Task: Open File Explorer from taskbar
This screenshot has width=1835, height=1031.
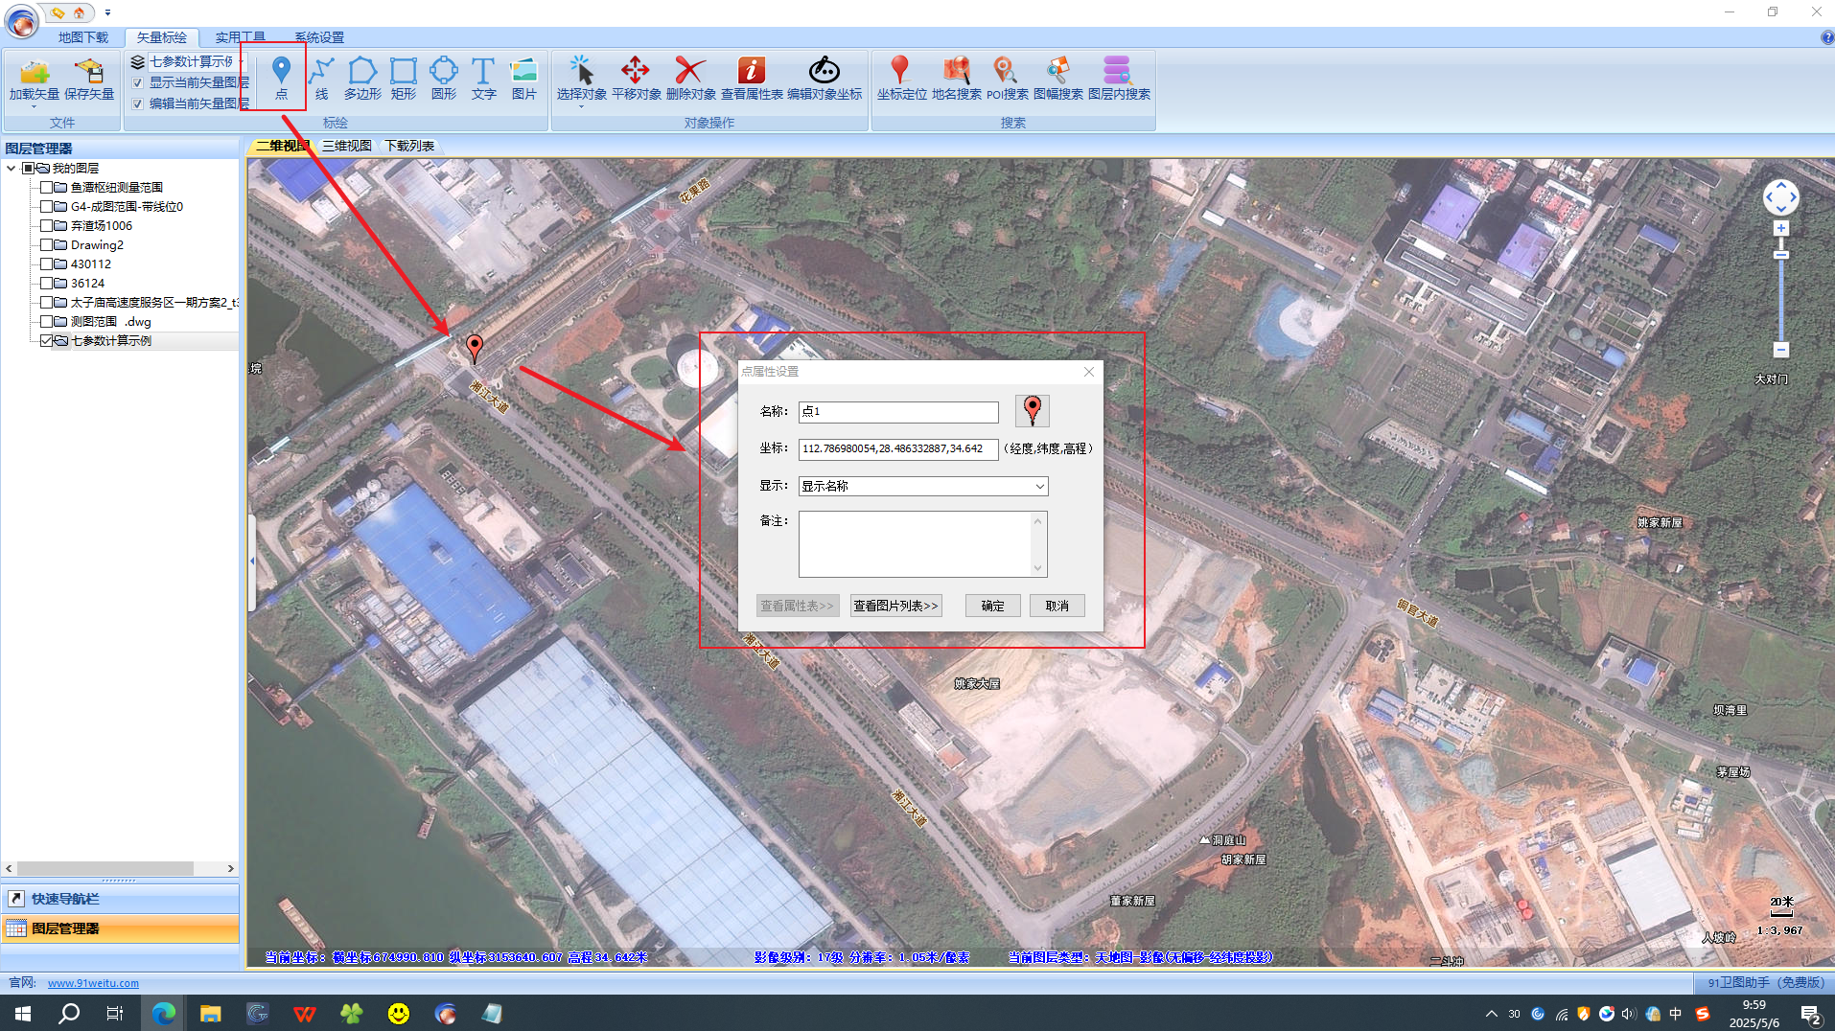Action: click(210, 1013)
